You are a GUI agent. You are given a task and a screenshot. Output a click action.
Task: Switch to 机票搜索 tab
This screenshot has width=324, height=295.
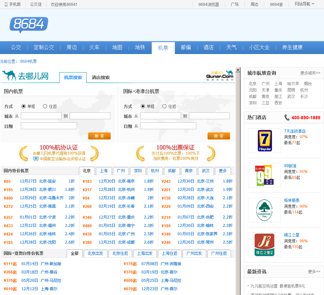point(73,77)
